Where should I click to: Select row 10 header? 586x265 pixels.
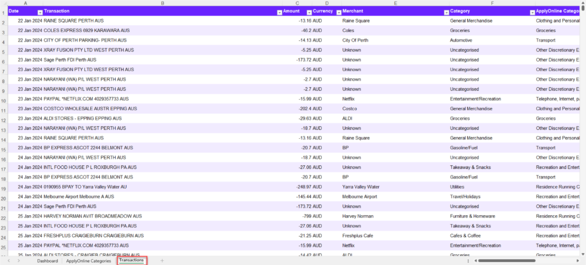[4, 101]
